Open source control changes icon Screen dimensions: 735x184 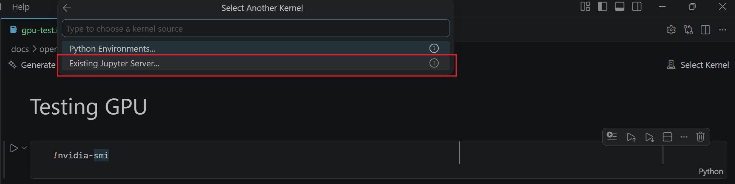point(688,30)
